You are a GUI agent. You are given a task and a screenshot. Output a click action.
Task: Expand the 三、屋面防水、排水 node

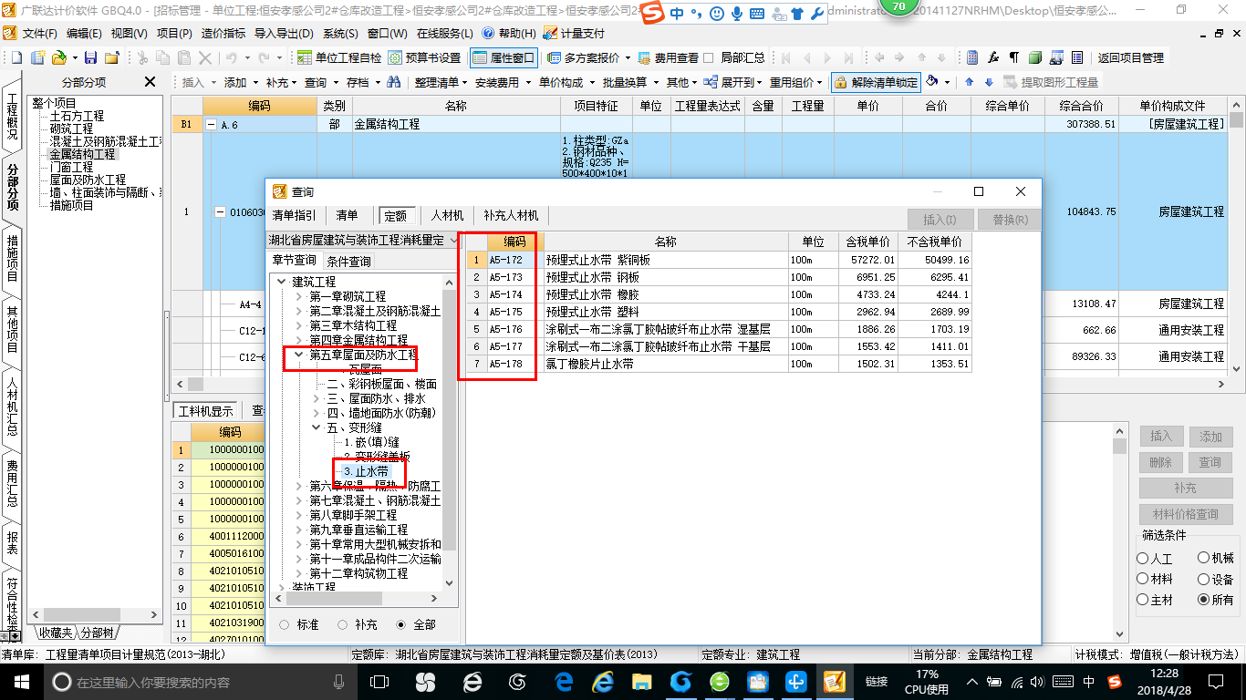(x=316, y=398)
